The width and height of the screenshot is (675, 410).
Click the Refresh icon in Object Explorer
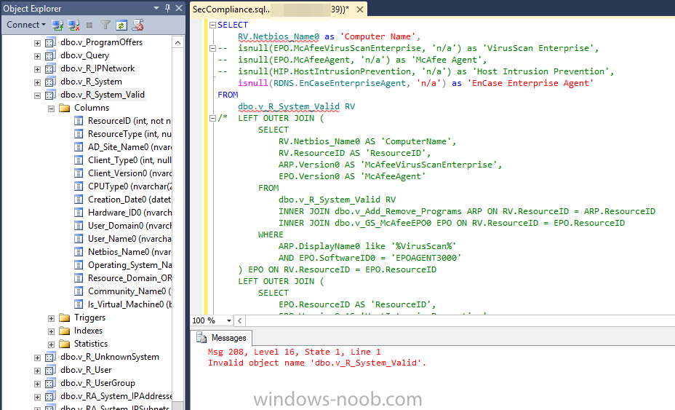coord(121,25)
